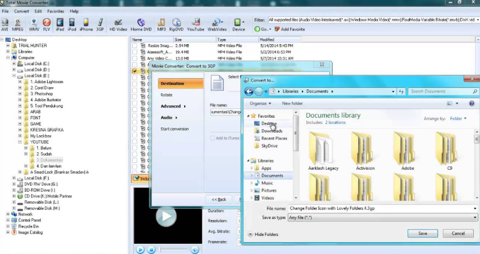Refresh the Documents location

401,92
